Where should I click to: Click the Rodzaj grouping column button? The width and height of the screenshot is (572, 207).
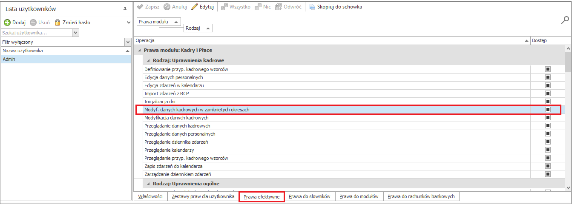[198, 28]
